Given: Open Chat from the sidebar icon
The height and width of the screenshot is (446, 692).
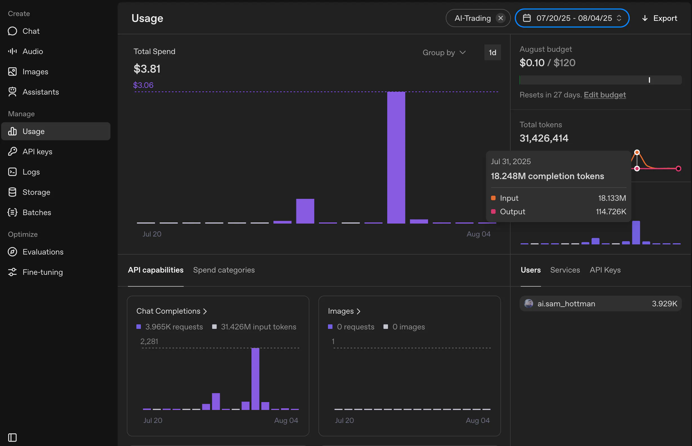Looking at the screenshot, I should pyautogui.click(x=12, y=31).
